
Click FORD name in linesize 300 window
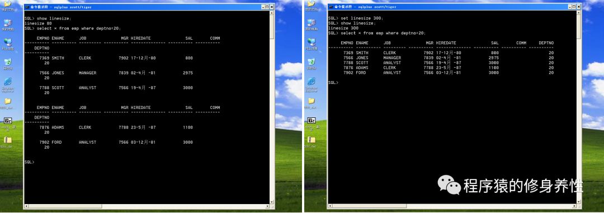pyautogui.click(x=361, y=73)
